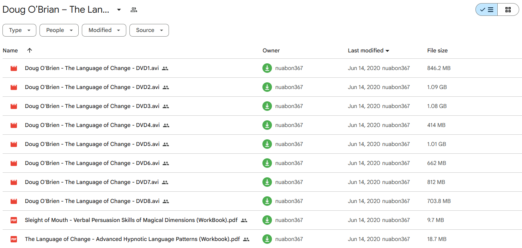
Task: Click the shared-people icon beside DVD1.avi
Action: [x=165, y=69]
